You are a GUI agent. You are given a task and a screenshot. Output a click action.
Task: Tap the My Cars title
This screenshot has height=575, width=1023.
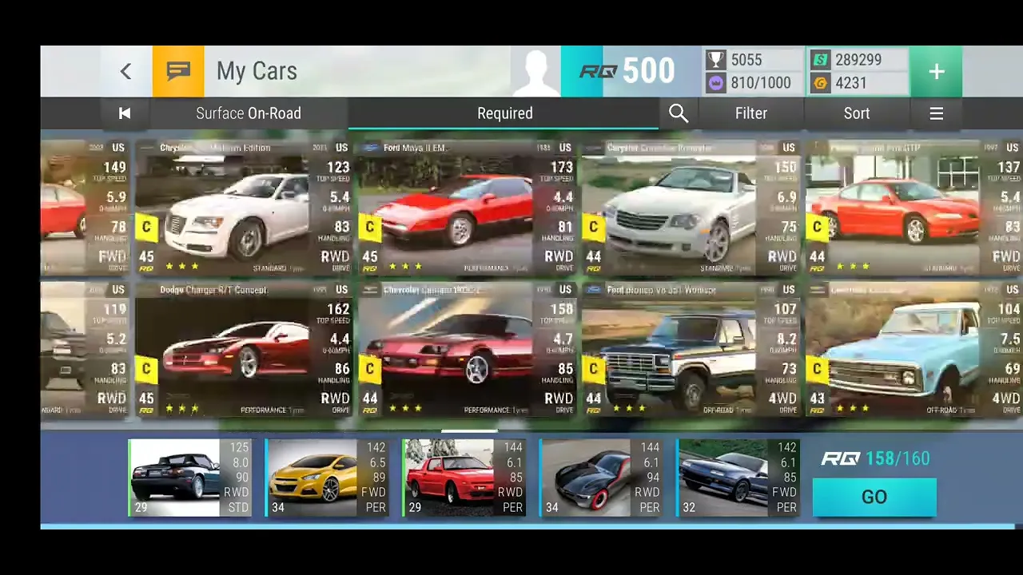coord(257,71)
